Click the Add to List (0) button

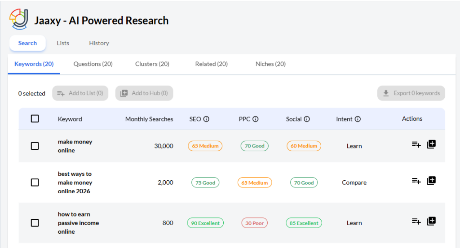click(x=80, y=93)
